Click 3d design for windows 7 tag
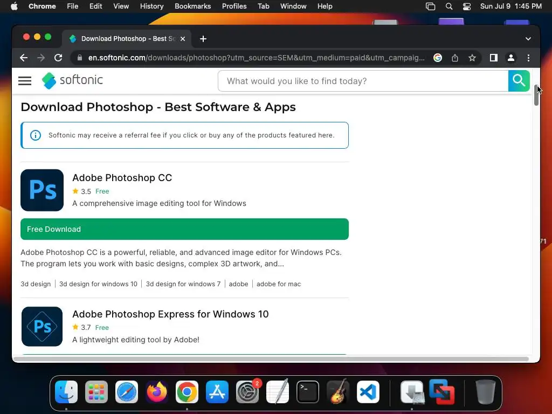 (183, 284)
